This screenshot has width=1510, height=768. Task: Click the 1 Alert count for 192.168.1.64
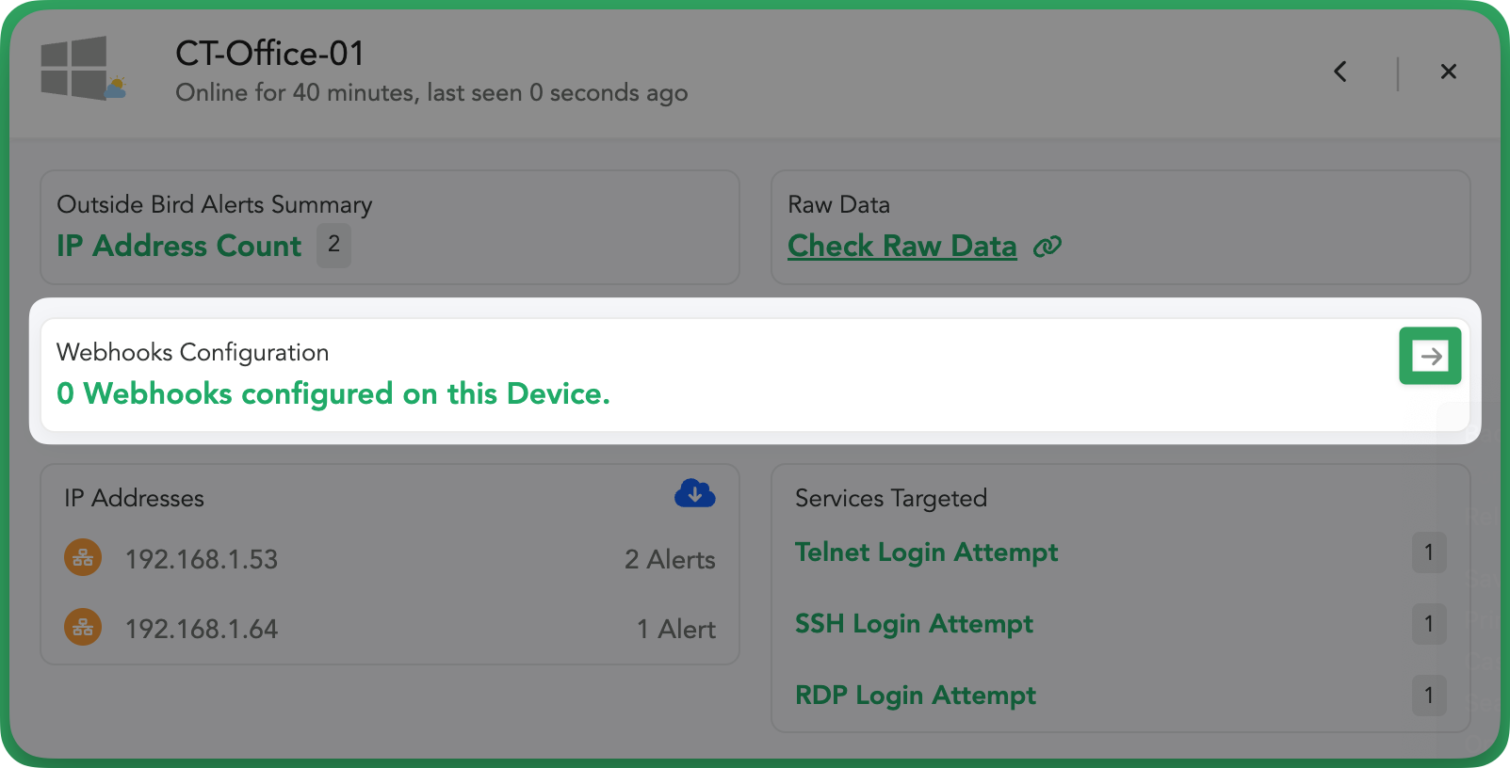click(x=676, y=629)
